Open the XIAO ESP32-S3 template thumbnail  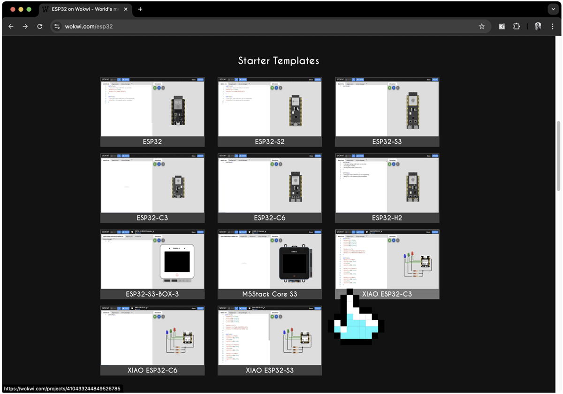tap(270, 336)
